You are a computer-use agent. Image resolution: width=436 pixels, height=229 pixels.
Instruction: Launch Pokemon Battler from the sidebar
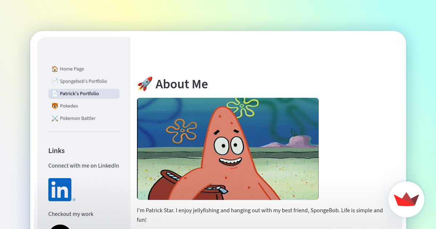click(x=78, y=118)
